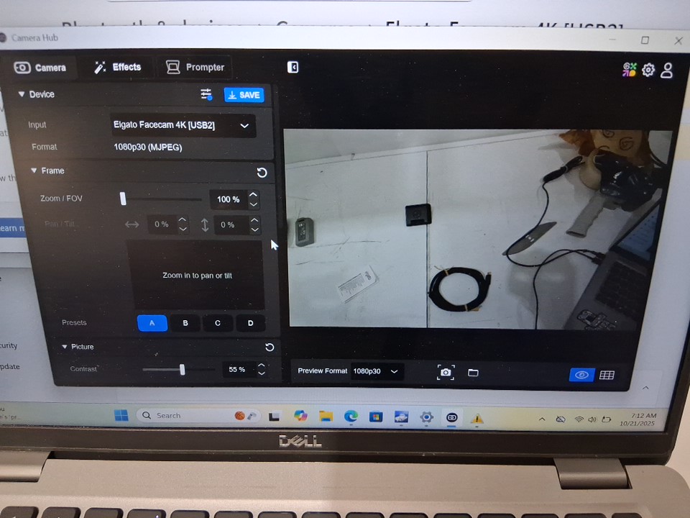Screen dimensions: 690x518
Task: Collapse the side panel icon
Action: (x=293, y=67)
